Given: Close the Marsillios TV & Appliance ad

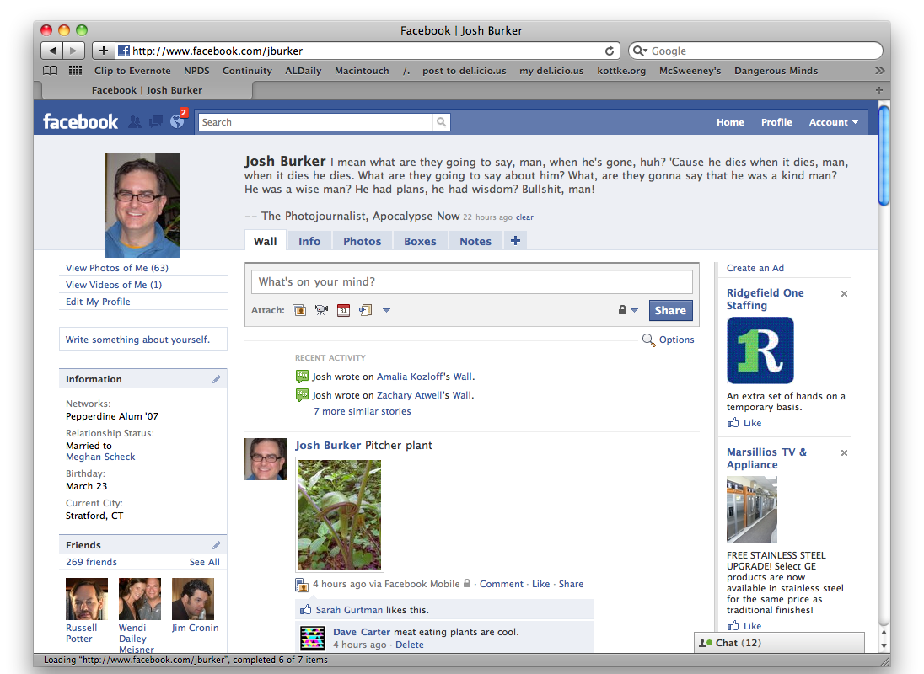Looking at the screenshot, I should pyautogui.click(x=844, y=452).
